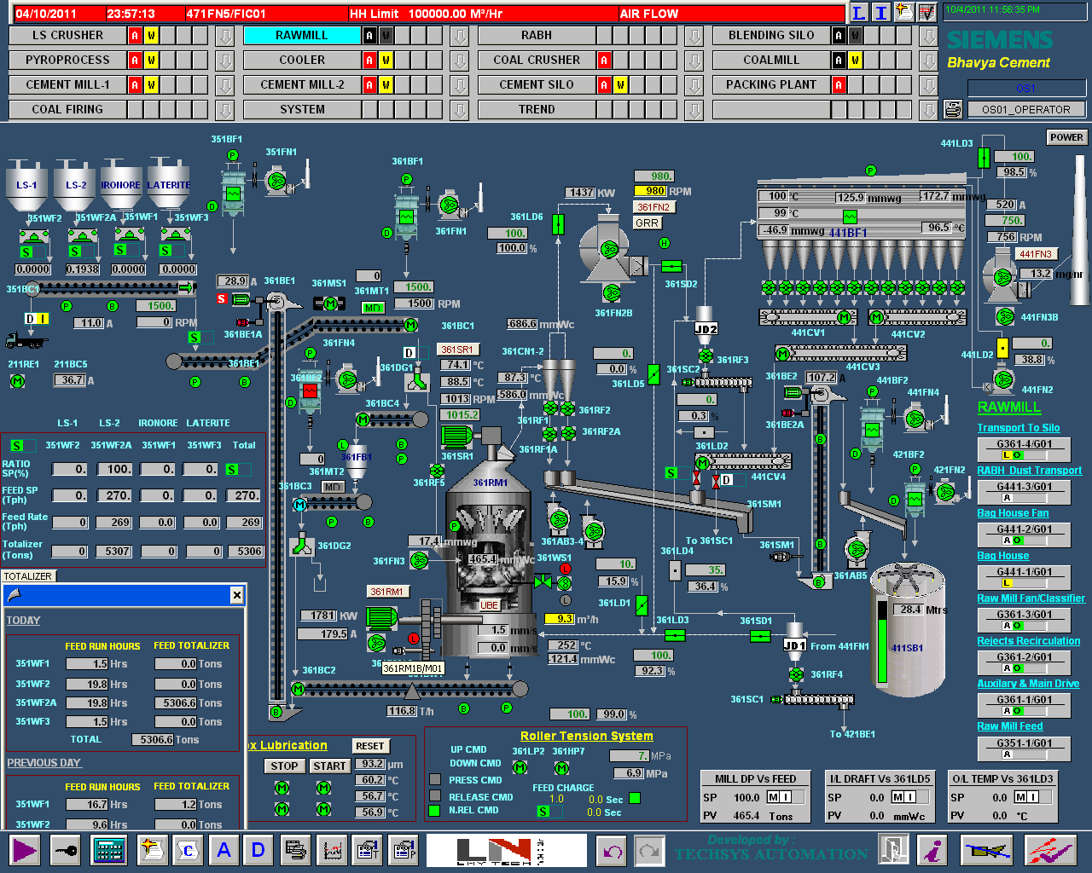The width and height of the screenshot is (1092, 873).
Task: Open the purple info icon
Action: 934,850
